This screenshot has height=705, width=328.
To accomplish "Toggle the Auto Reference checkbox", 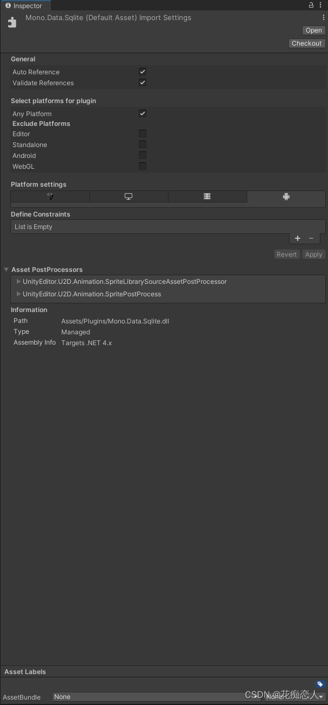I will (142, 71).
